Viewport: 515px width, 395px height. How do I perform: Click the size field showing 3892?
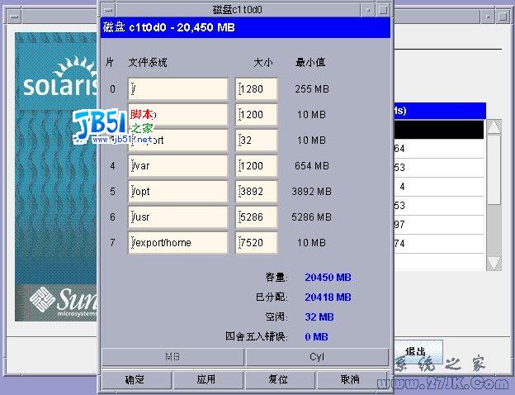[x=257, y=192]
